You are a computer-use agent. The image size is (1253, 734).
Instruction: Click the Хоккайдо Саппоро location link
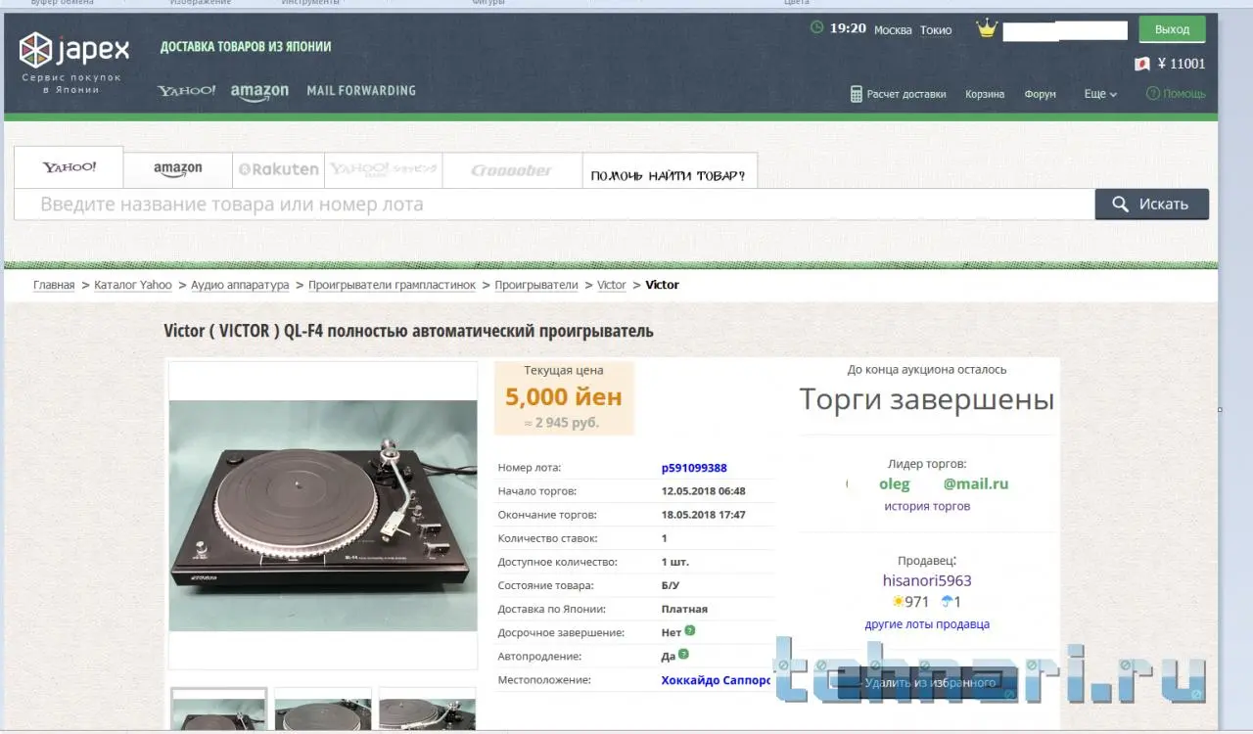(716, 680)
